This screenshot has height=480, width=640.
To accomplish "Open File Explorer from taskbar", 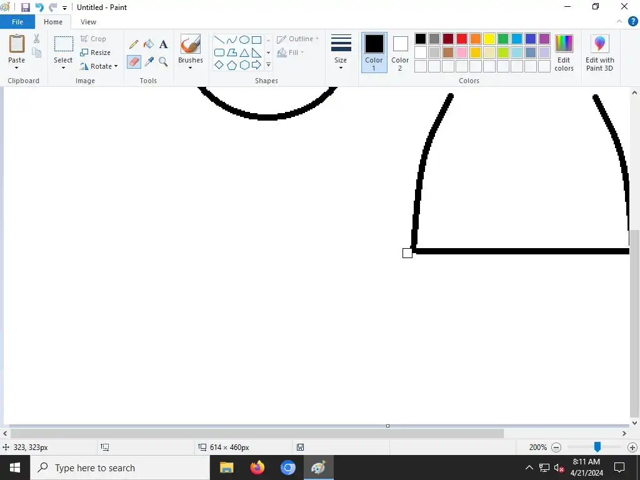I will [x=226, y=467].
